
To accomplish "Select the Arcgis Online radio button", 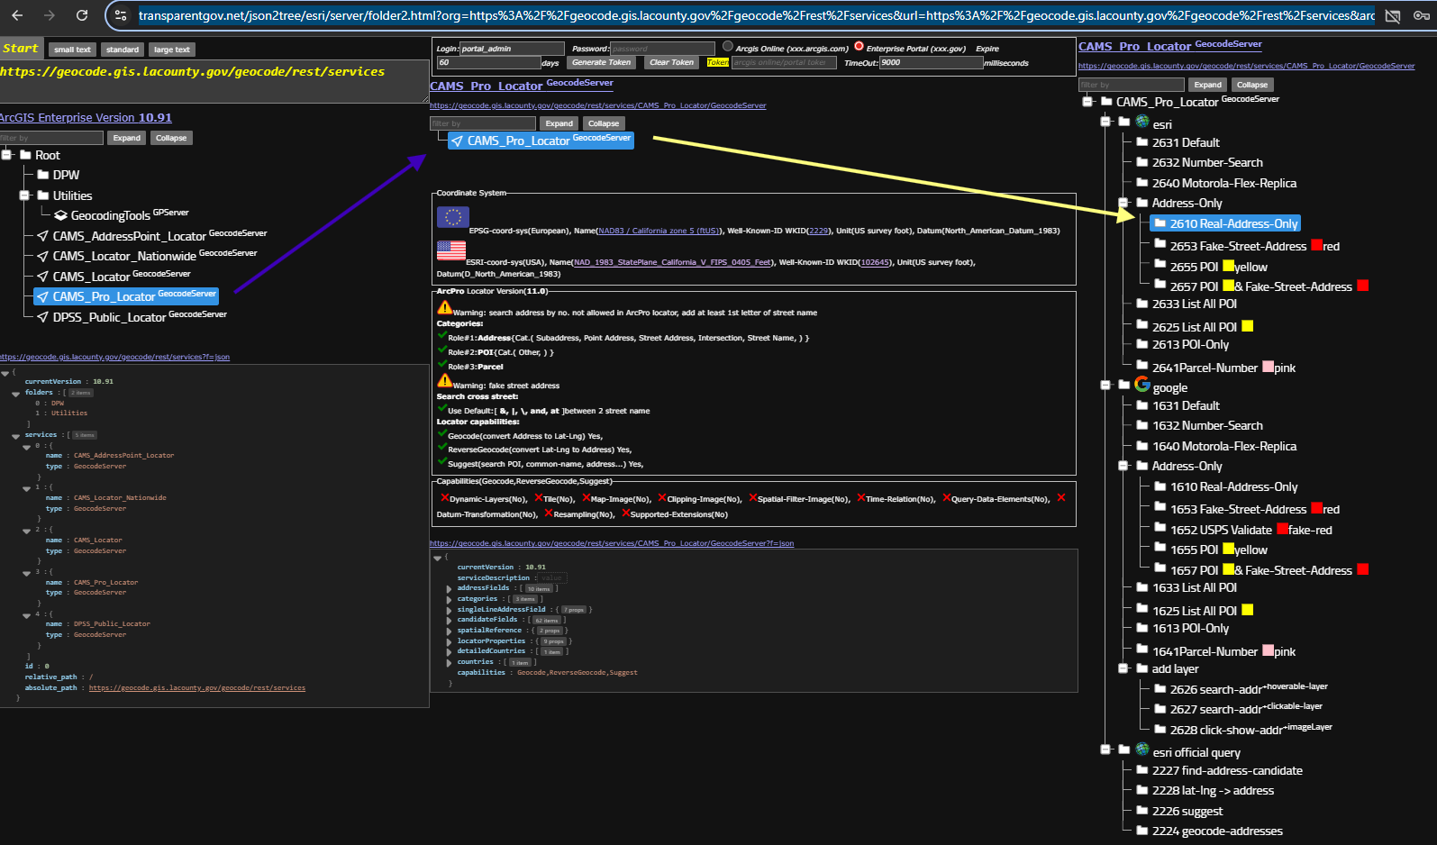I will coord(727,47).
